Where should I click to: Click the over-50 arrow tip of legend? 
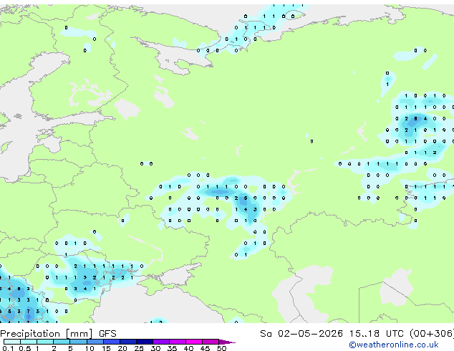click(x=227, y=342)
